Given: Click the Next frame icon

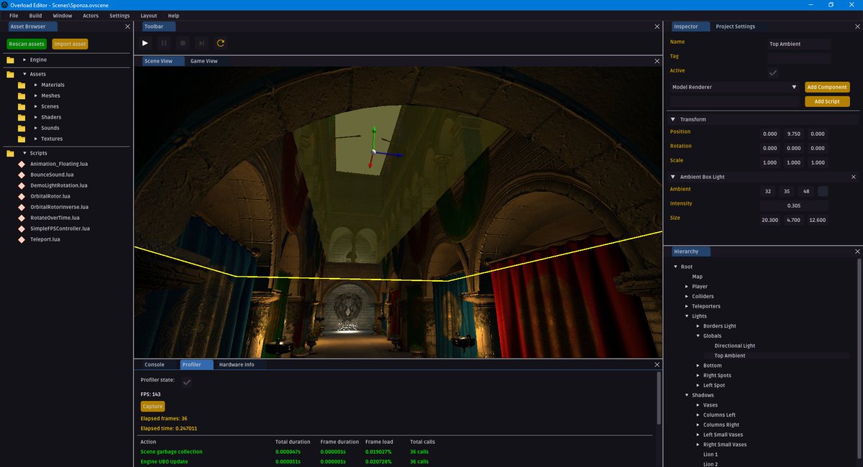Looking at the screenshot, I should pos(201,43).
